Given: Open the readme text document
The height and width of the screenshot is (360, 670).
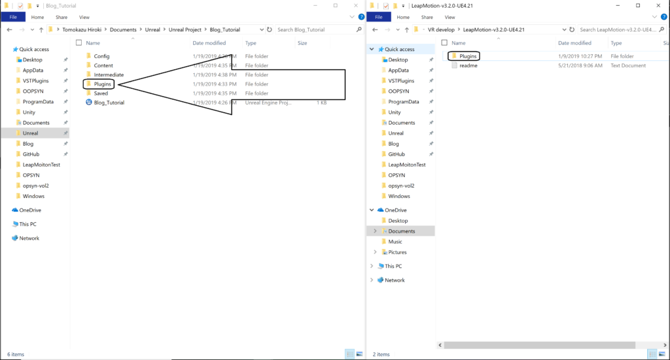Looking at the screenshot, I should (x=468, y=65).
